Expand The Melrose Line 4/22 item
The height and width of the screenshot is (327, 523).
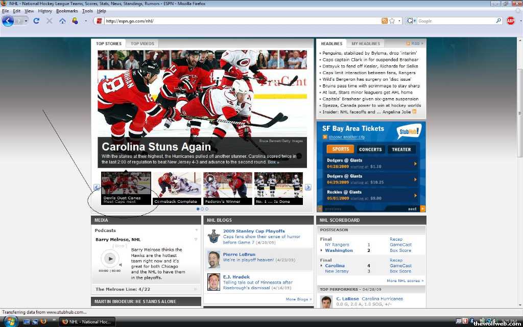click(196, 289)
